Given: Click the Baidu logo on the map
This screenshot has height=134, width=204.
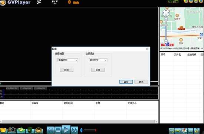Looking at the screenshot, I should pyautogui.click(x=167, y=45).
